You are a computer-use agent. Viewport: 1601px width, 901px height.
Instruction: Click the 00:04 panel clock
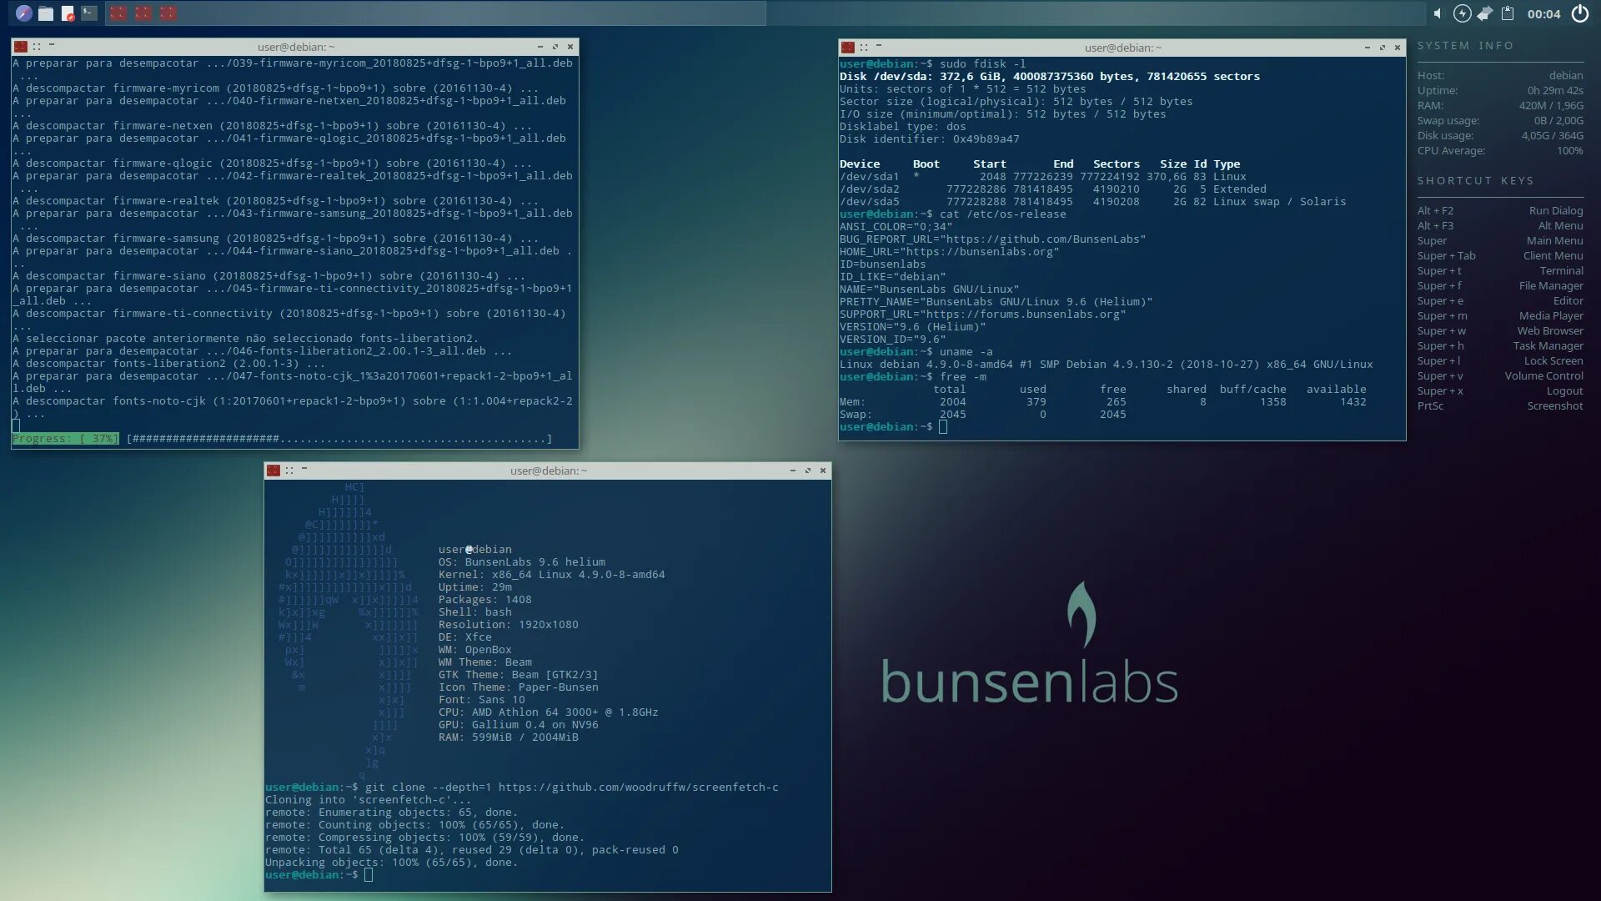tap(1543, 14)
